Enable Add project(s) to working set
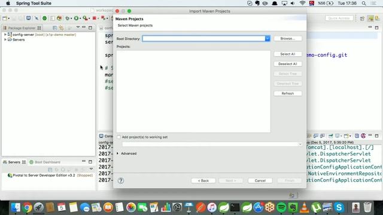Viewport: 383px width, 215px height. point(118,137)
